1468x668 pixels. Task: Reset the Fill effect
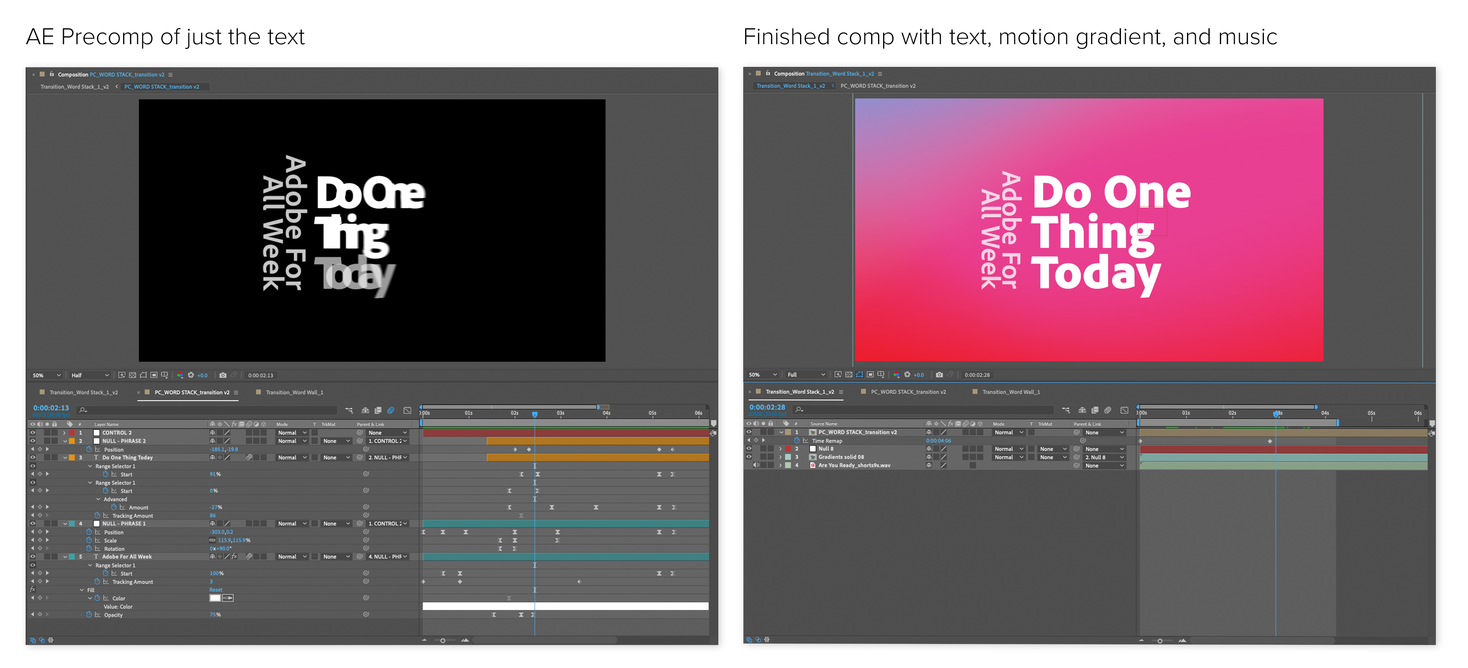(216, 590)
